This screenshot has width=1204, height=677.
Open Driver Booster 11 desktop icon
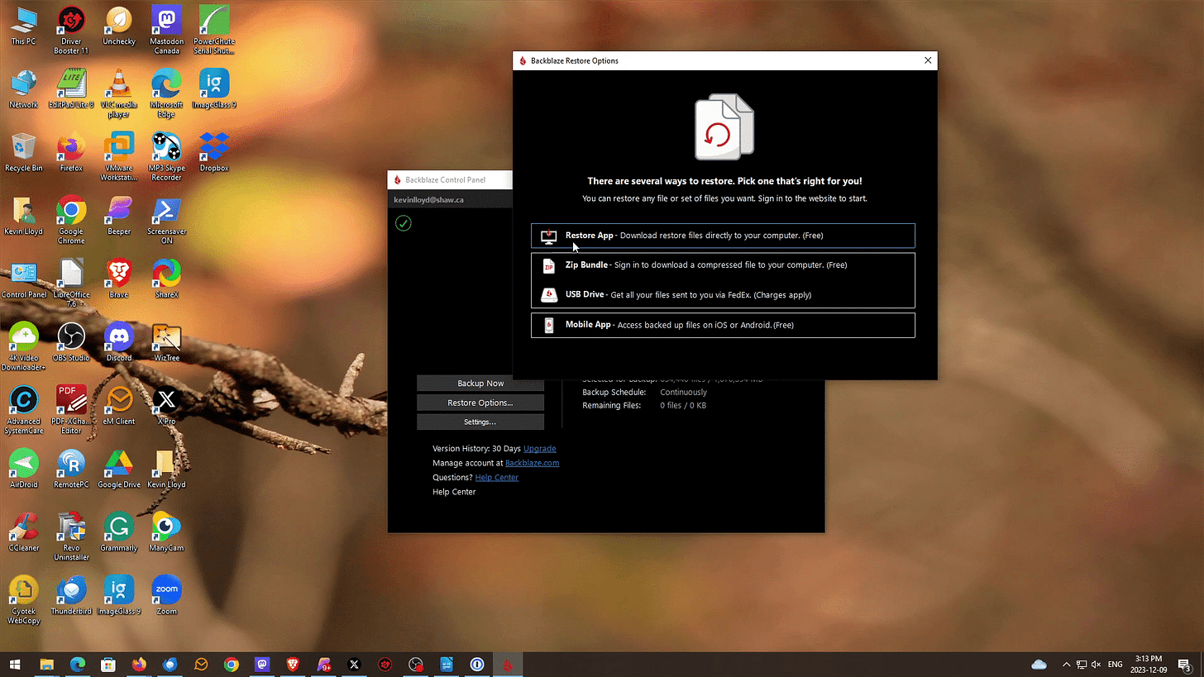(71, 30)
